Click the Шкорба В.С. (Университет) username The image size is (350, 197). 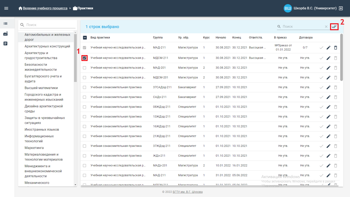[x=315, y=8]
